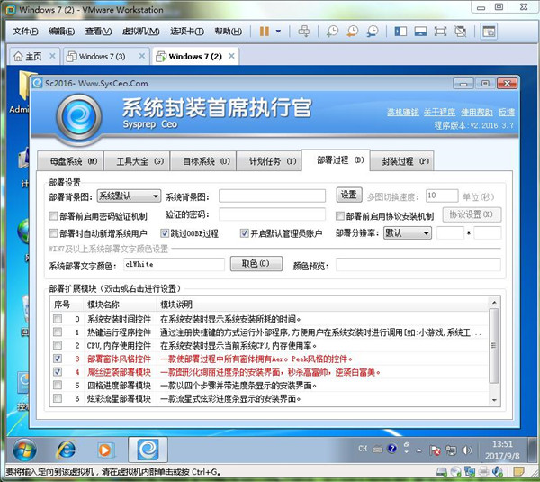Pause the virtual machine from VMware toolbar
The width and height of the screenshot is (540, 482).
point(264,32)
